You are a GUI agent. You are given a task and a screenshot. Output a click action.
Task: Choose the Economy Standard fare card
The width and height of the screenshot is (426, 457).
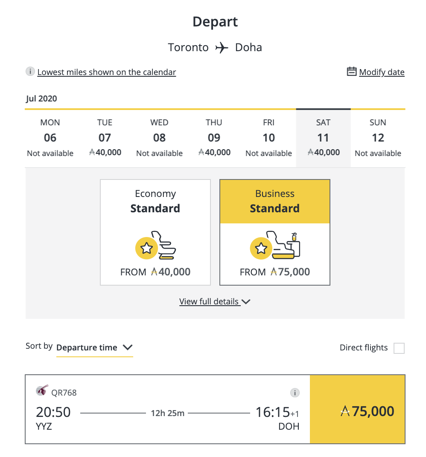coord(155,232)
